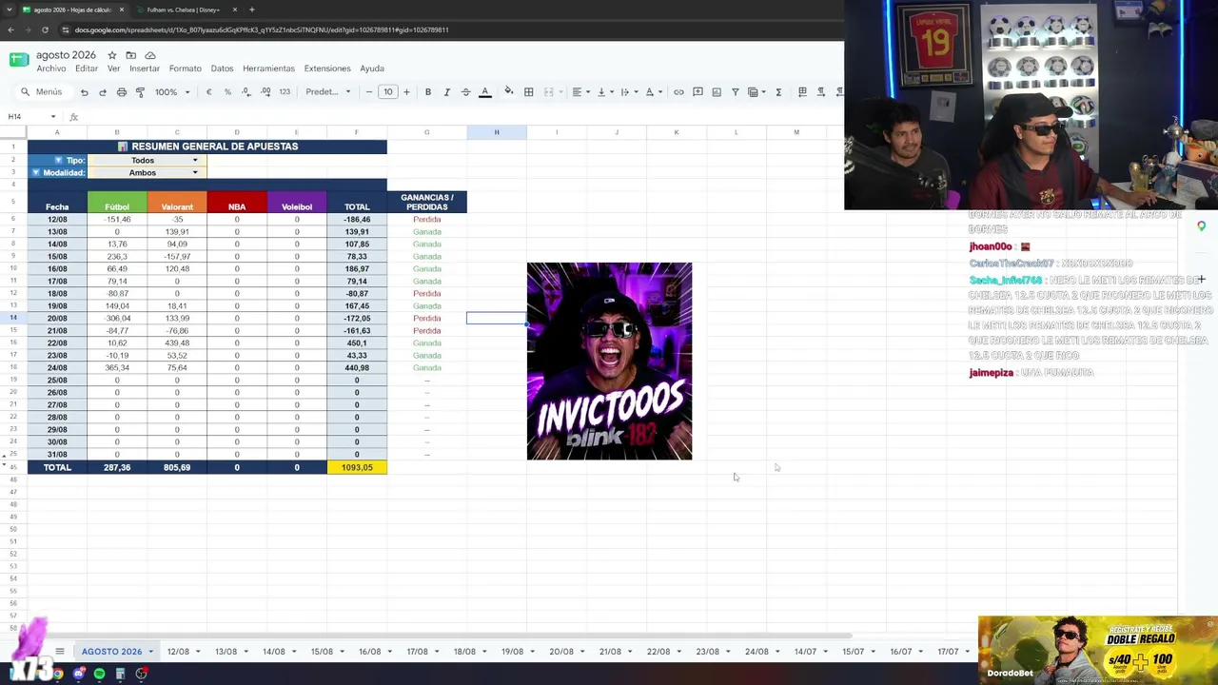Open Spotify from the taskbar
This screenshot has width=1218, height=685.
(99, 674)
